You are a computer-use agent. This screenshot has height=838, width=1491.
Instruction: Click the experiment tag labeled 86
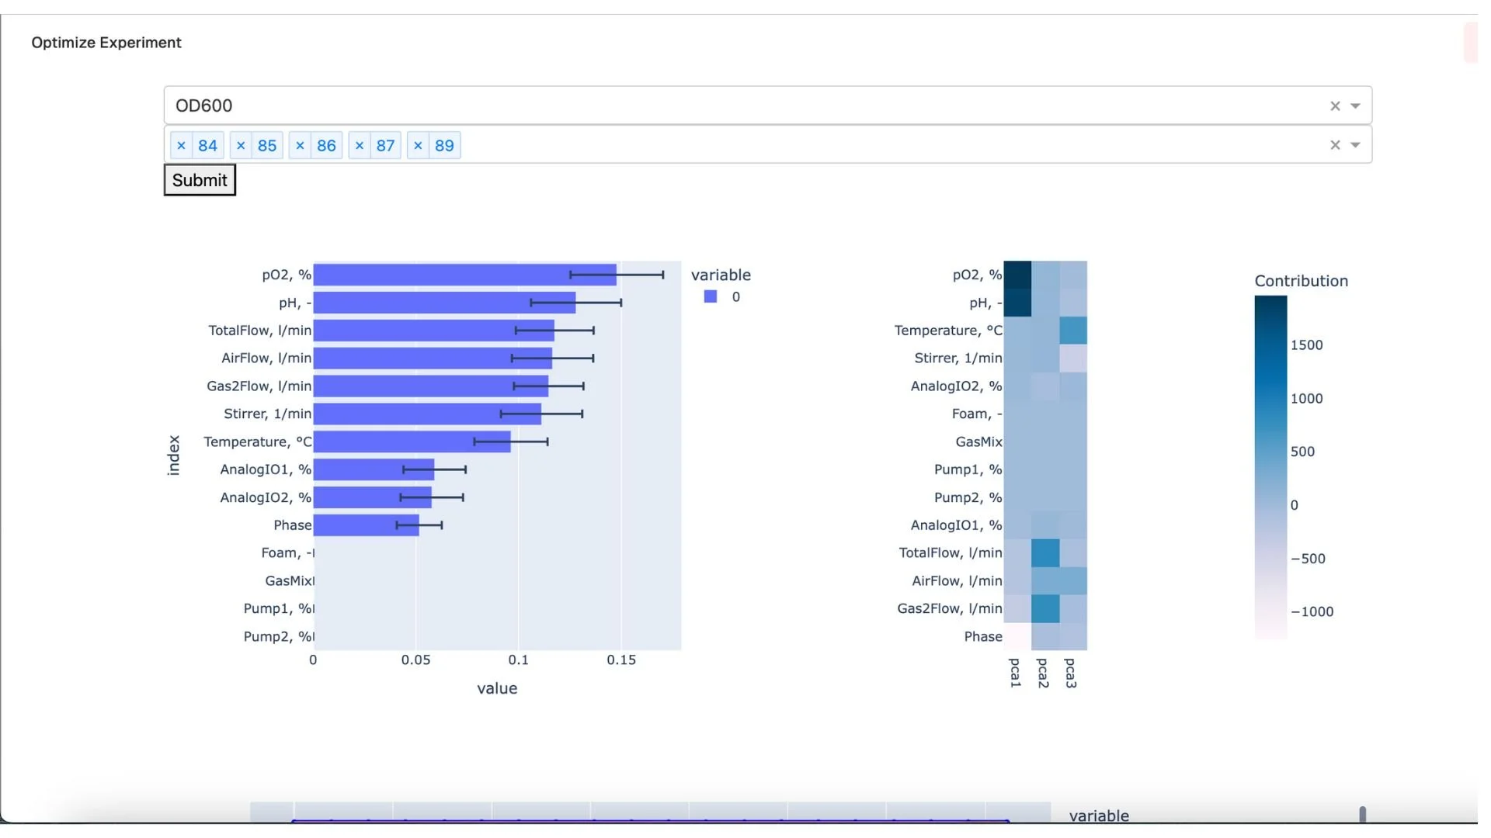click(326, 145)
